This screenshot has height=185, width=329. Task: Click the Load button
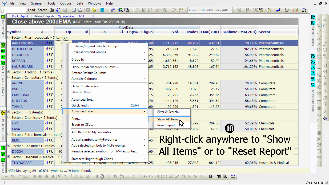click(31, 10)
